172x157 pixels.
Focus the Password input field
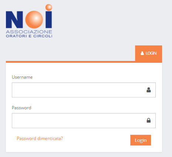click(x=84, y=120)
